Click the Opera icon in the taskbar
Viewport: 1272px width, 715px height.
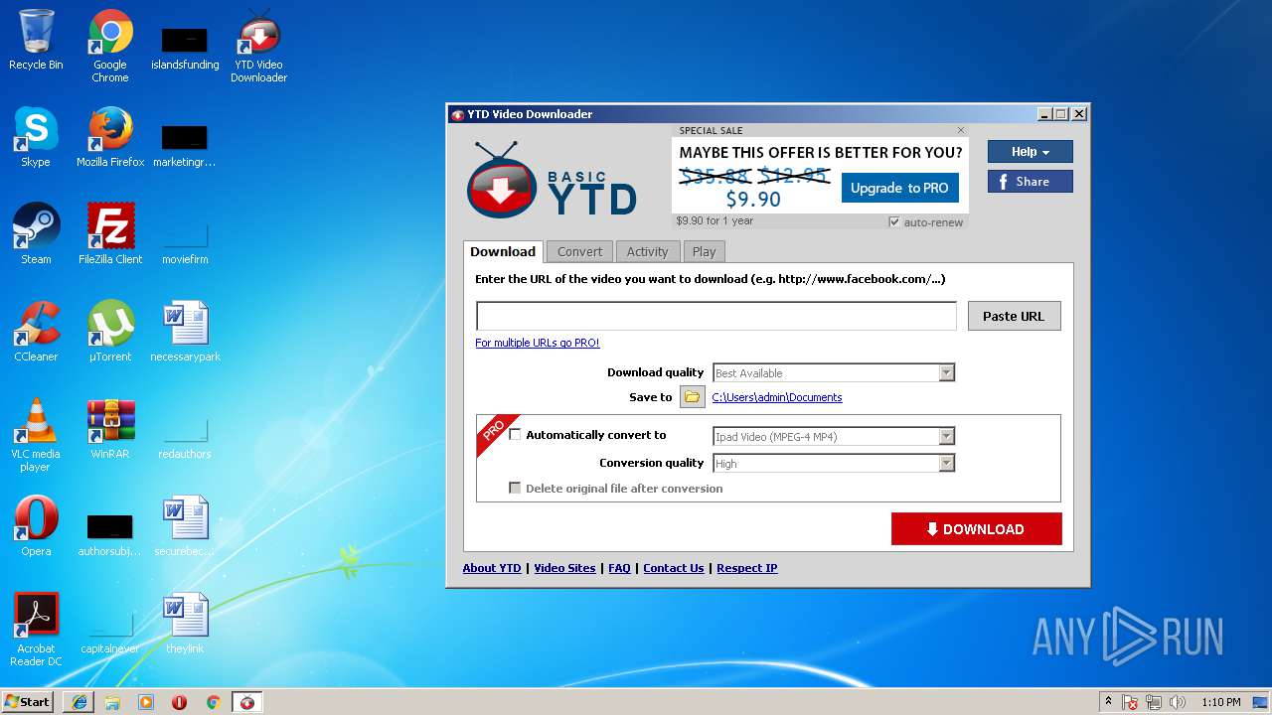click(x=179, y=702)
